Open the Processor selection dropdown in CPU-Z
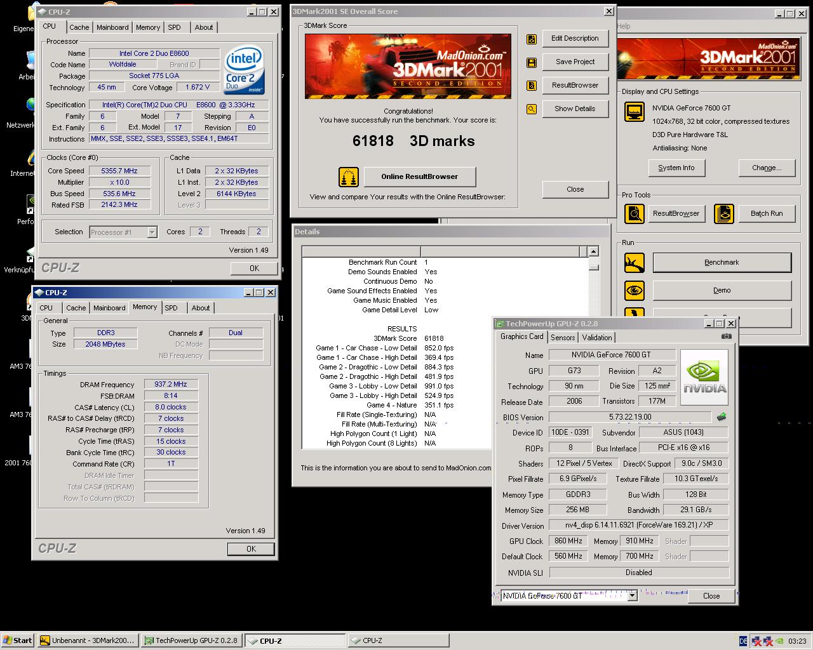The width and height of the screenshot is (813, 650). click(152, 232)
